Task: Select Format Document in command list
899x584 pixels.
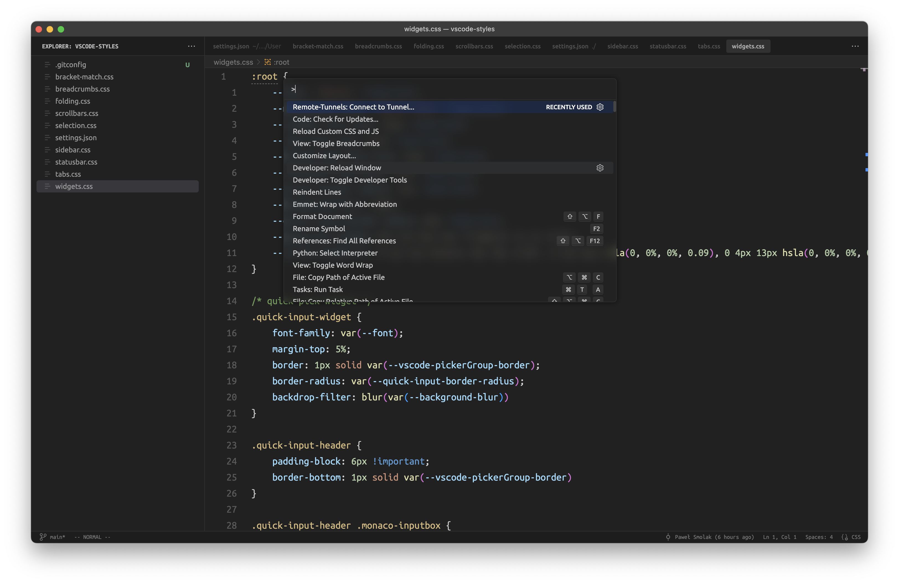Action: pos(322,217)
